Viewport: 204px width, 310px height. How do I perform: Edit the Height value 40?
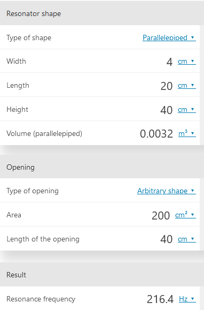(167, 110)
